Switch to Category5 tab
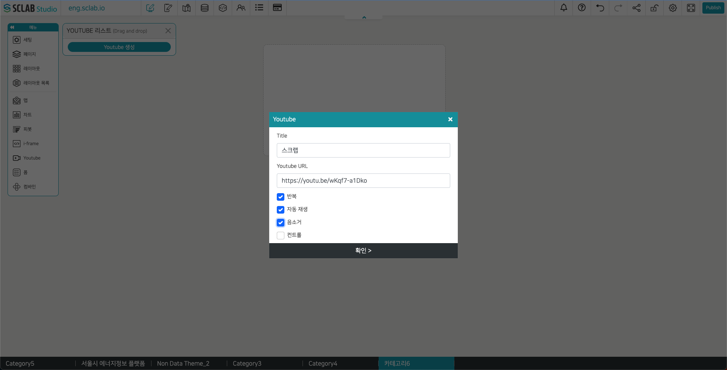Screen dimensions: 727x370 point(38,363)
